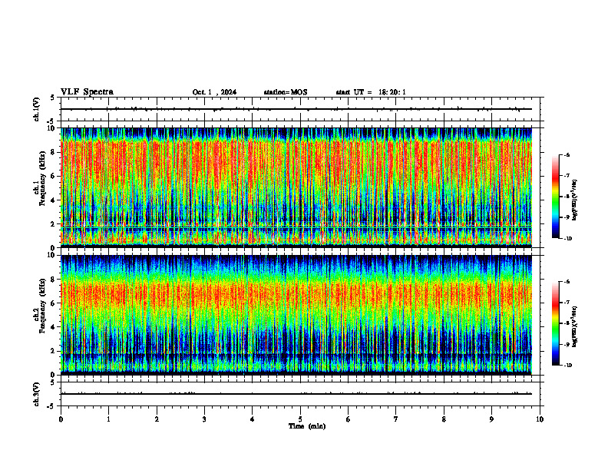Screen dimensions: 608x470
Task: Click tick label "8" on the Time axis
Action: 444,419
